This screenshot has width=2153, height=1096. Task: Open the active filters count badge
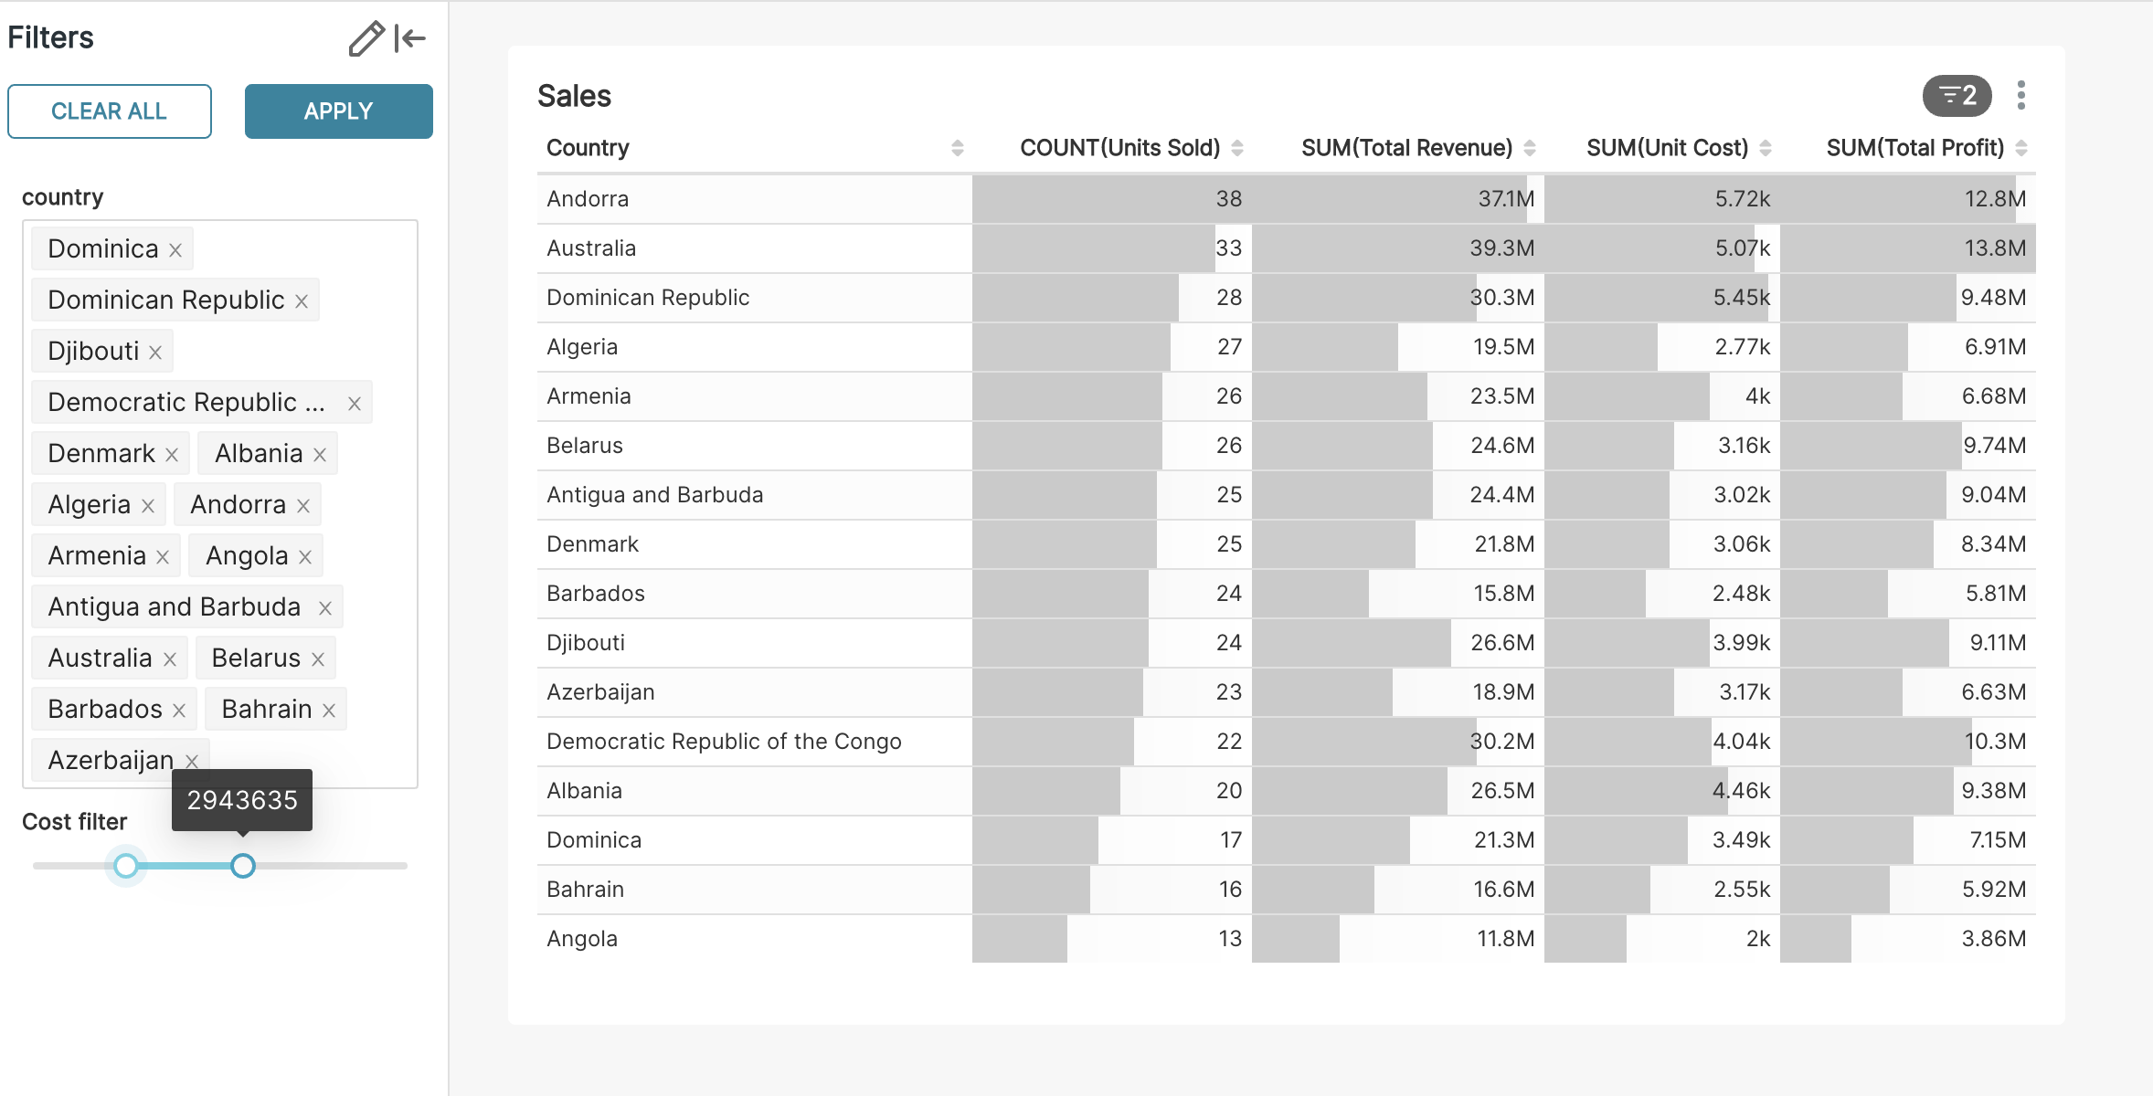tap(1959, 95)
